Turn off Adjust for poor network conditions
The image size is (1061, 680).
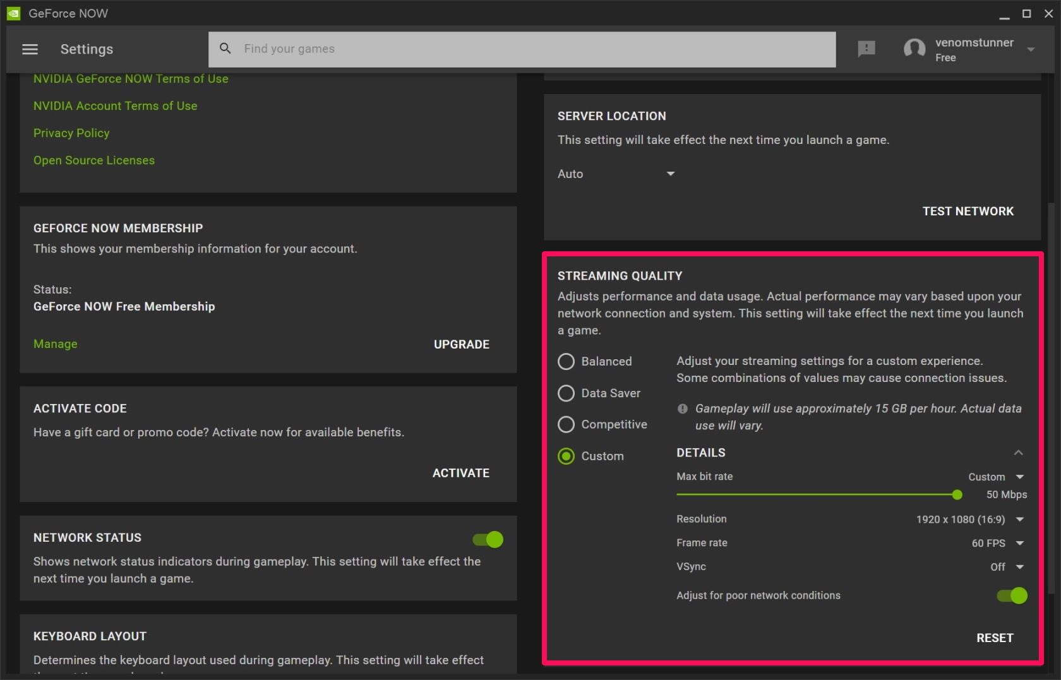click(x=1010, y=595)
